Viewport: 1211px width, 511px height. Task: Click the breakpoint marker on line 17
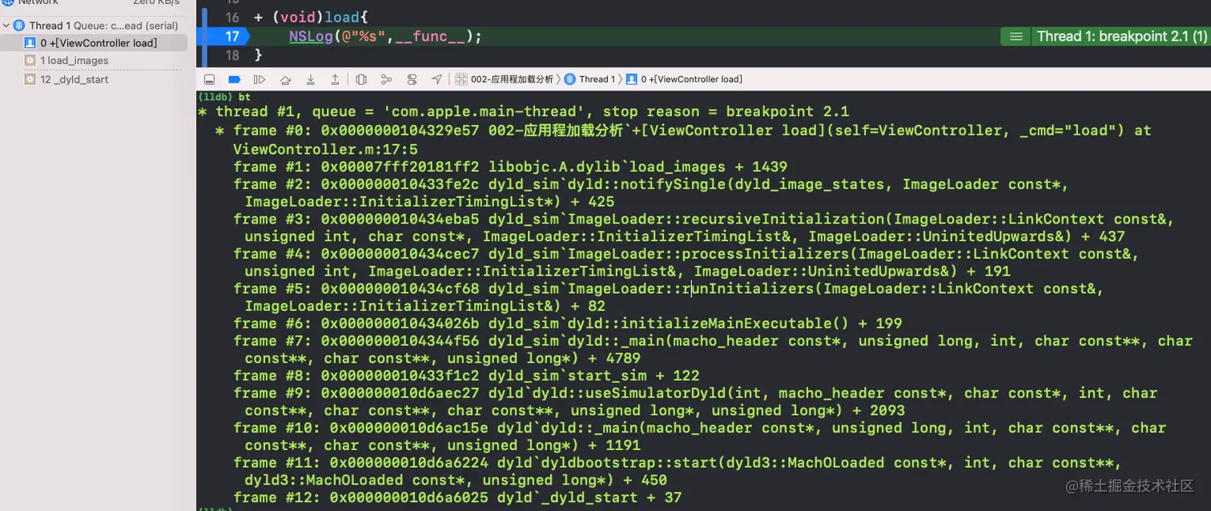click(x=226, y=37)
